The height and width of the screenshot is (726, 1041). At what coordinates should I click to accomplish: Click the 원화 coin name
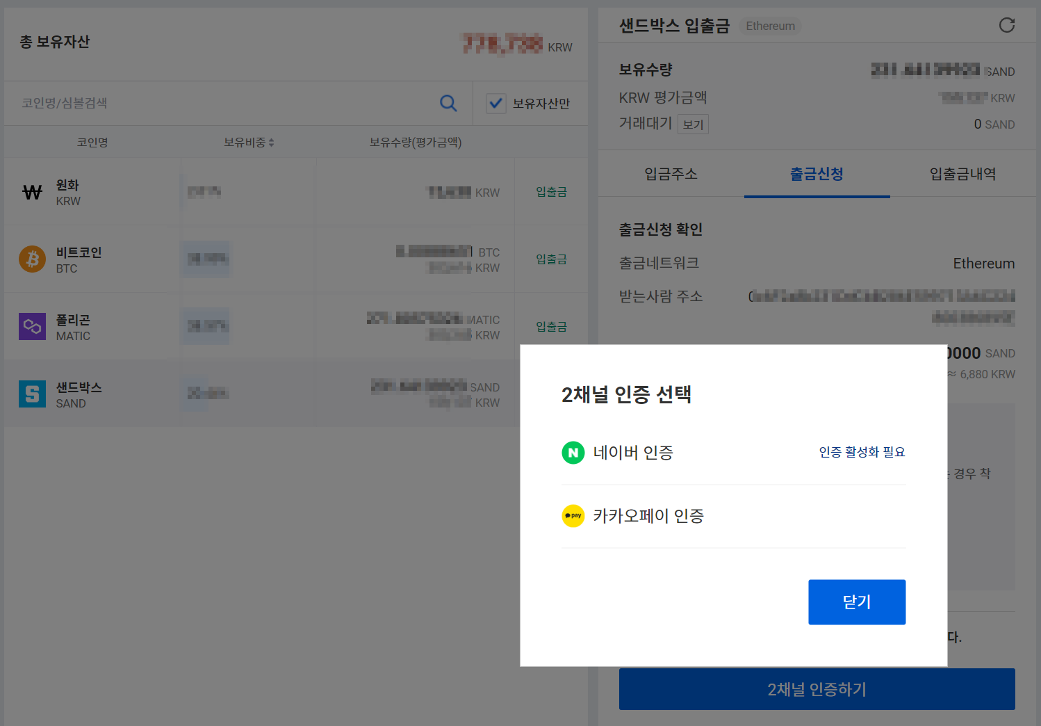pos(67,185)
